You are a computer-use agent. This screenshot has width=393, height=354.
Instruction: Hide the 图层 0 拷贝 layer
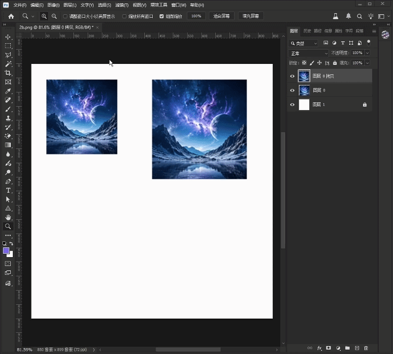pyautogui.click(x=292, y=76)
